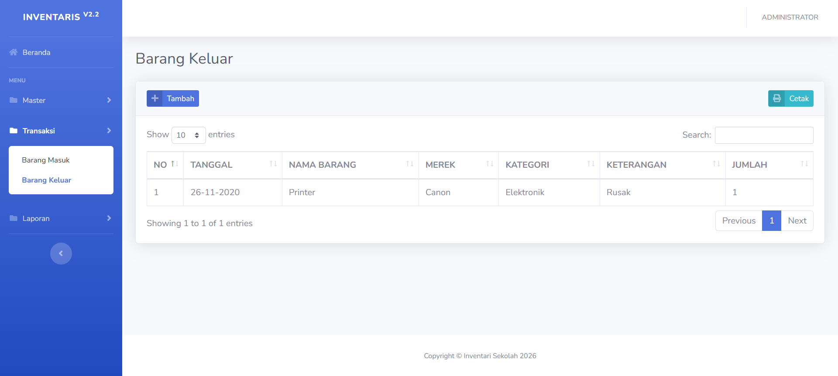The width and height of the screenshot is (838, 376).
Task: Open the ADMINISTRATOR user menu
Action: click(790, 17)
